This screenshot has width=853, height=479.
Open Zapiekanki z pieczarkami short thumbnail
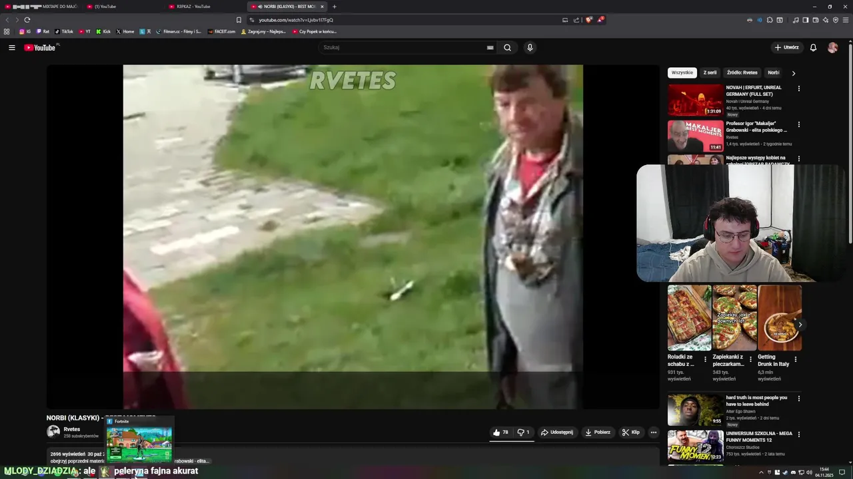coord(734,318)
